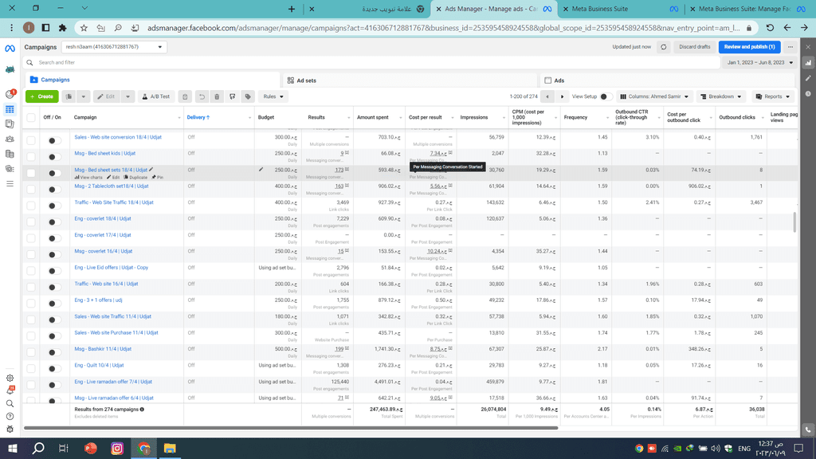The height and width of the screenshot is (459, 816).
Task: Tick the Ads tab checkbox icon
Action: [547, 80]
